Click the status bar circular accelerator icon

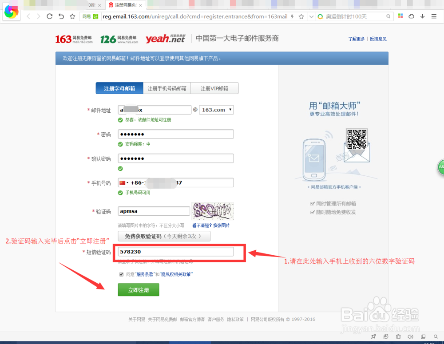pyautogui.click(x=386, y=336)
